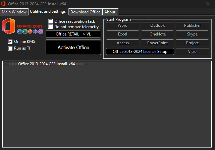Click the OFFICE 2021 red text
The width and height of the screenshot is (215, 150).
coord(30,26)
